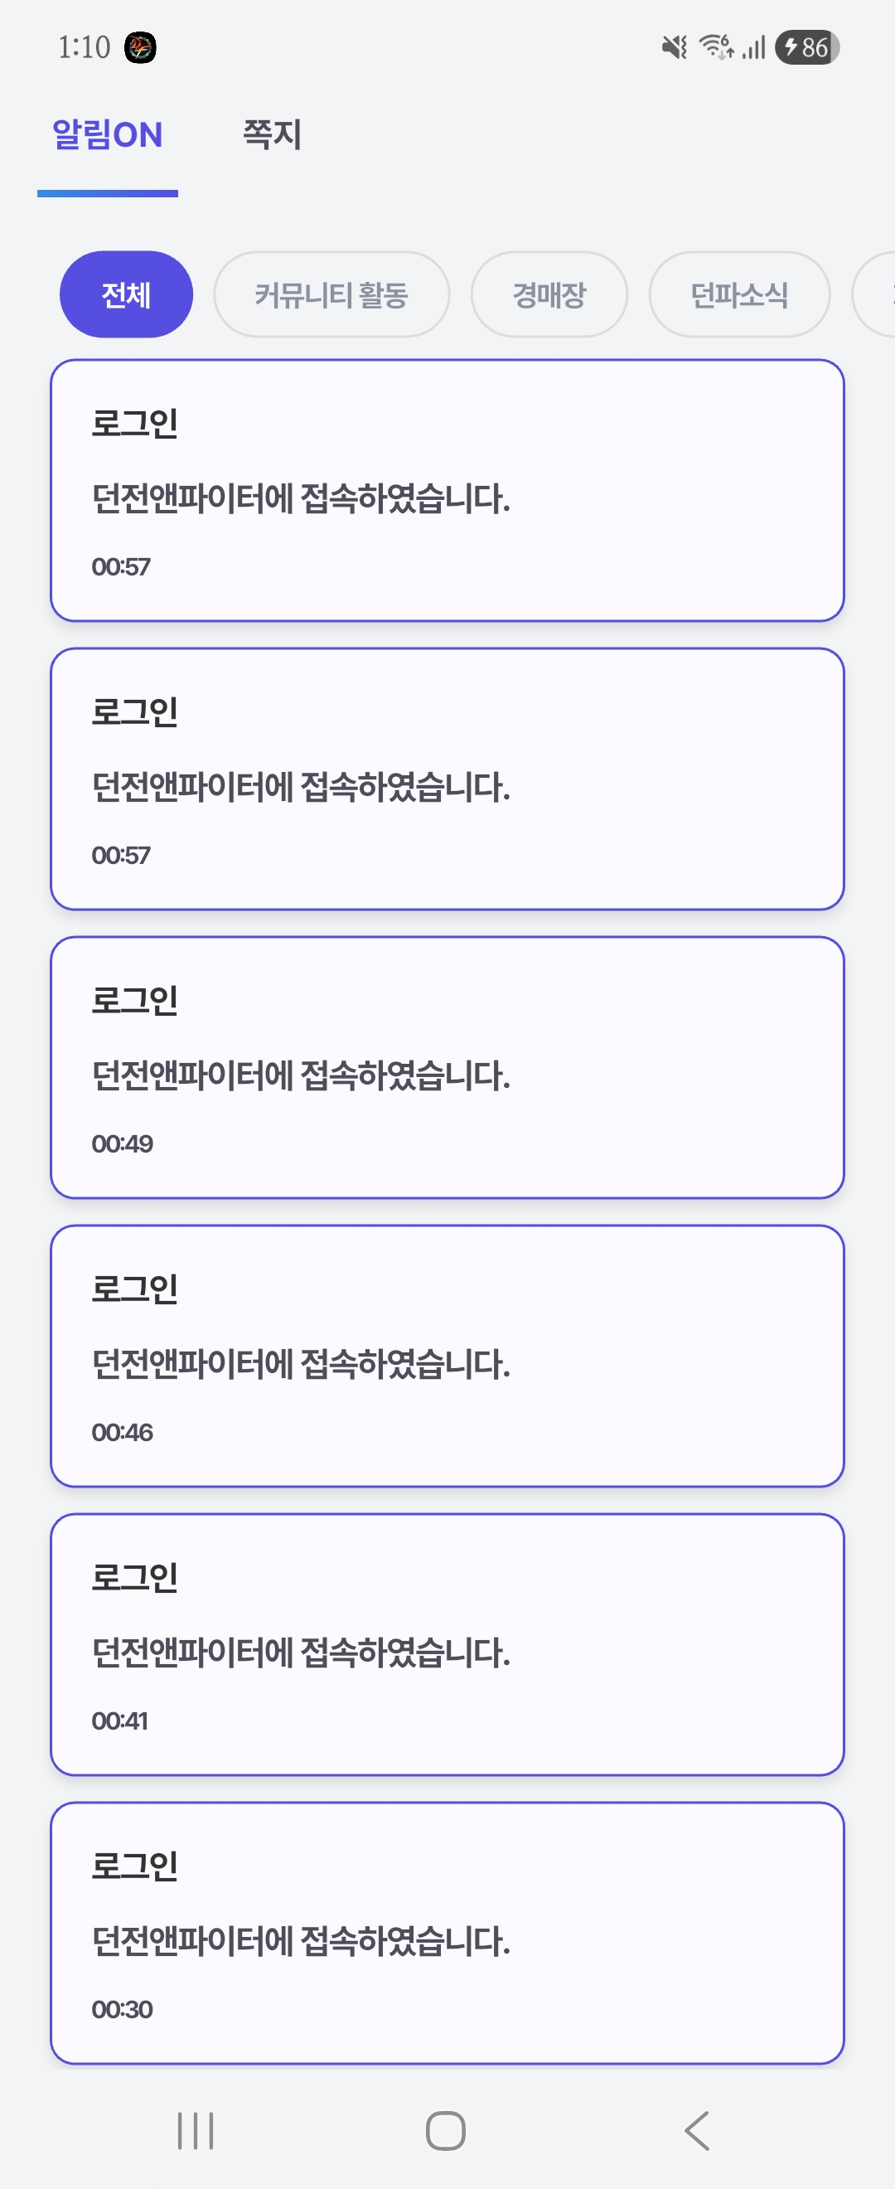
Task: Open the 로그인 notification from 00:49
Action: click(447, 1067)
